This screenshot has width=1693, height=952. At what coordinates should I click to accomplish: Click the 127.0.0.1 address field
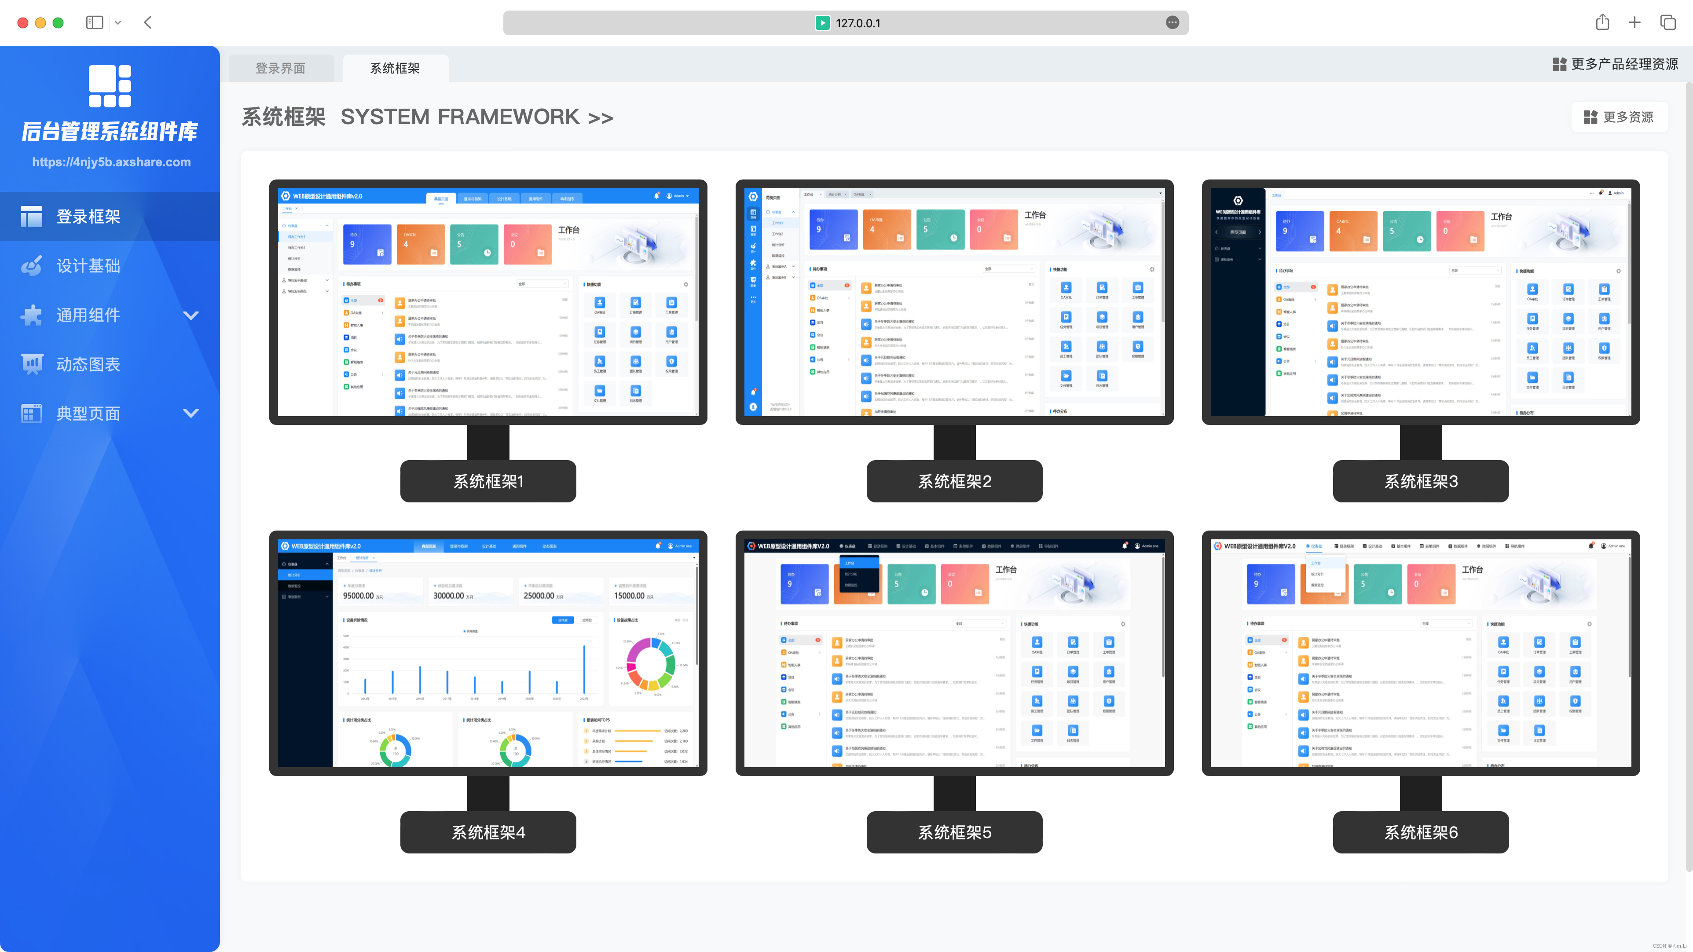point(846,22)
